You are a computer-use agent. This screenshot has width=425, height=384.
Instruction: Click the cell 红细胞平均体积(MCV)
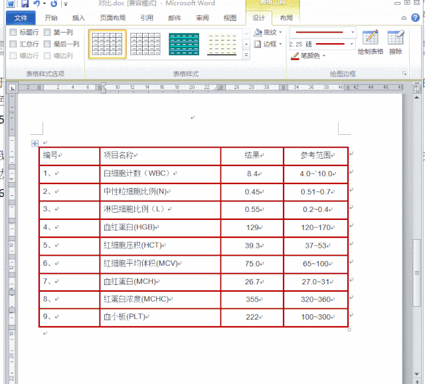pyautogui.click(x=160, y=264)
